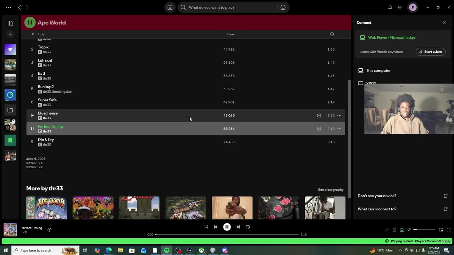The height and width of the screenshot is (255, 454).
Task: Click the playback progress bar
Action: point(227,234)
